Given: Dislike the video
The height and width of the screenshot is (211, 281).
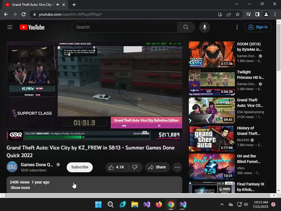Looking at the screenshot, I should coord(135,167).
